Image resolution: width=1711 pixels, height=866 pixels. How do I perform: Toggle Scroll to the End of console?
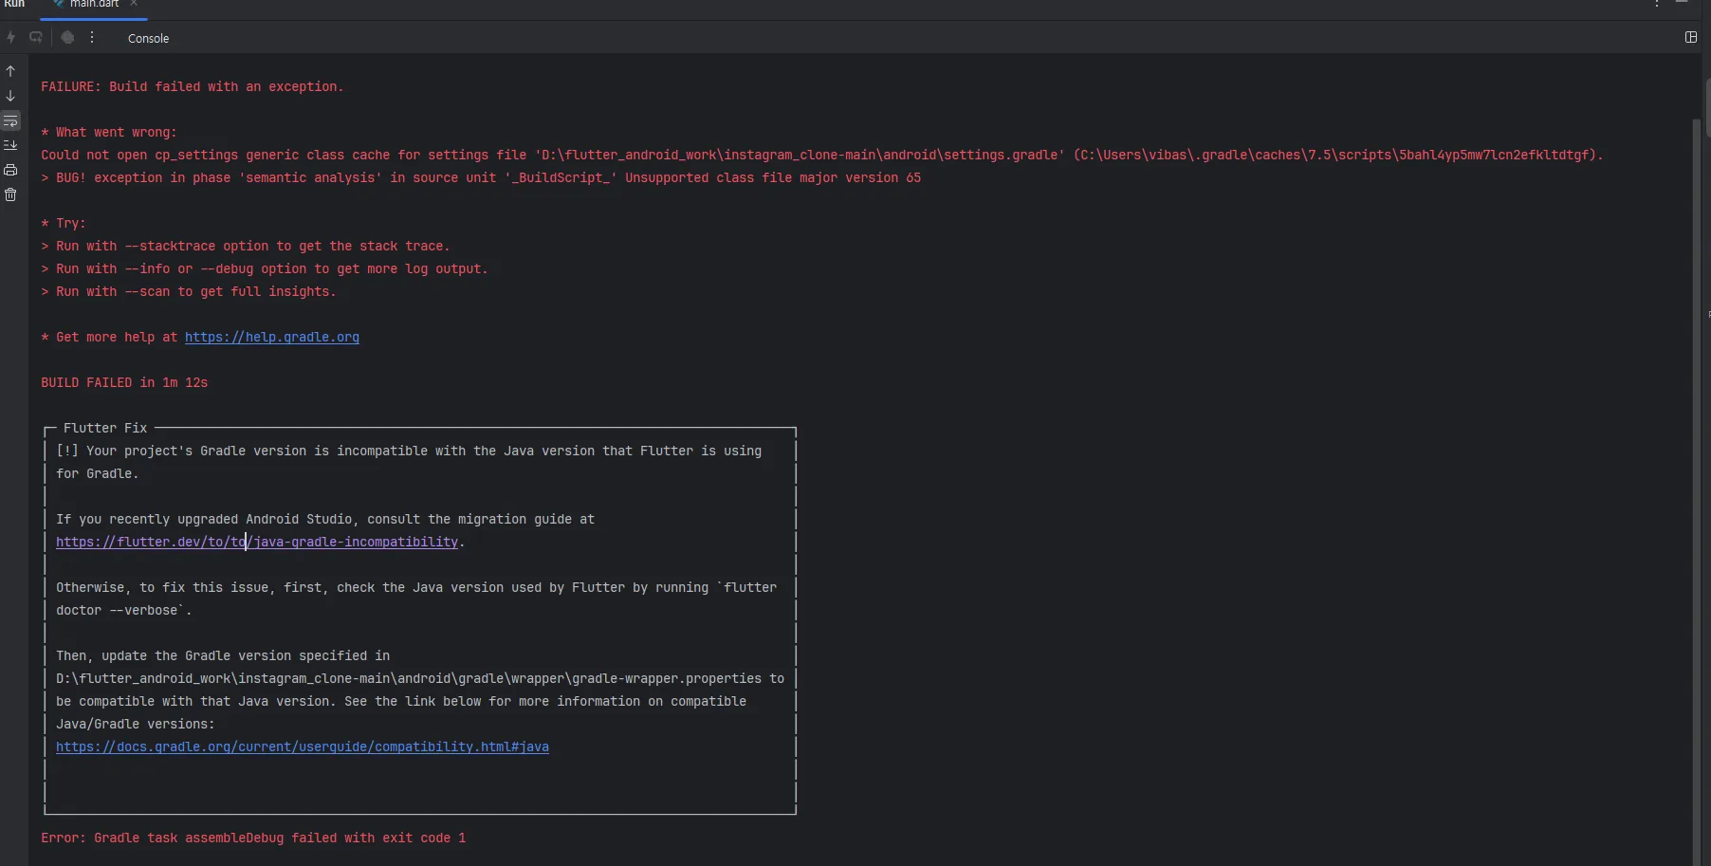(x=10, y=145)
